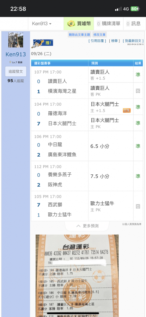Open the Ken913 account dropdown

pyautogui.click(x=42, y=24)
